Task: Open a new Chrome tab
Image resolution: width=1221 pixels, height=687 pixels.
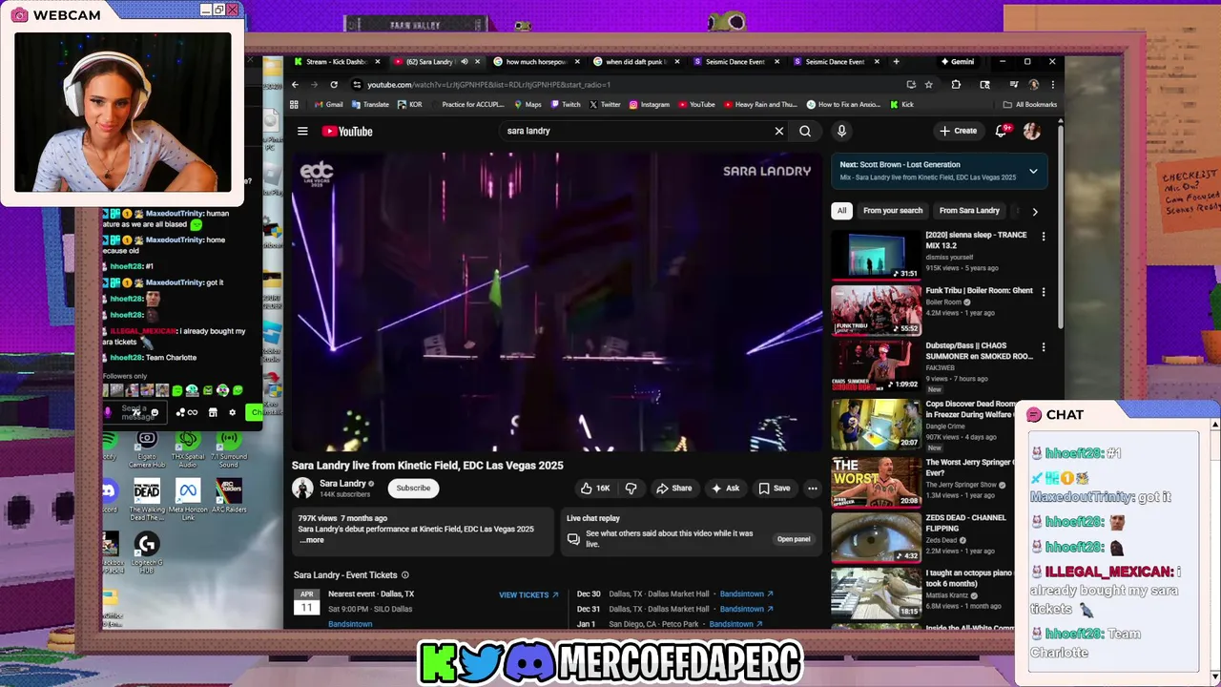Action: (x=896, y=62)
